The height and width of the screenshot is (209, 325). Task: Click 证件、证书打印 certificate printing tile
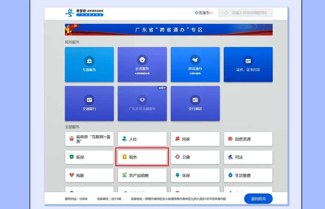point(248,64)
